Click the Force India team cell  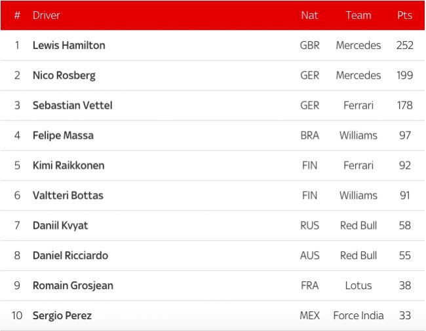pyautogui.click(x=358, y=316)
